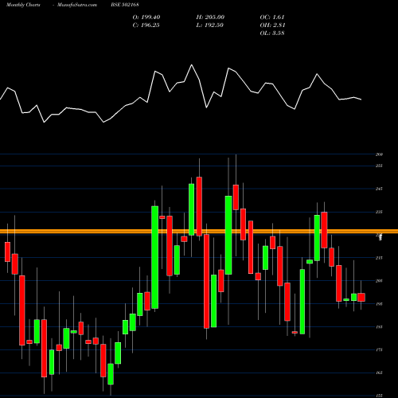
Task: Click the highest peak of the white line
Action: pyautogui.click(x=192, y=65)
